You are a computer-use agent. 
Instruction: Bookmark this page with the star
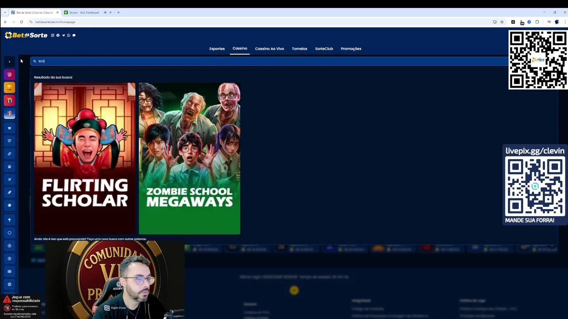click(502, 22)
